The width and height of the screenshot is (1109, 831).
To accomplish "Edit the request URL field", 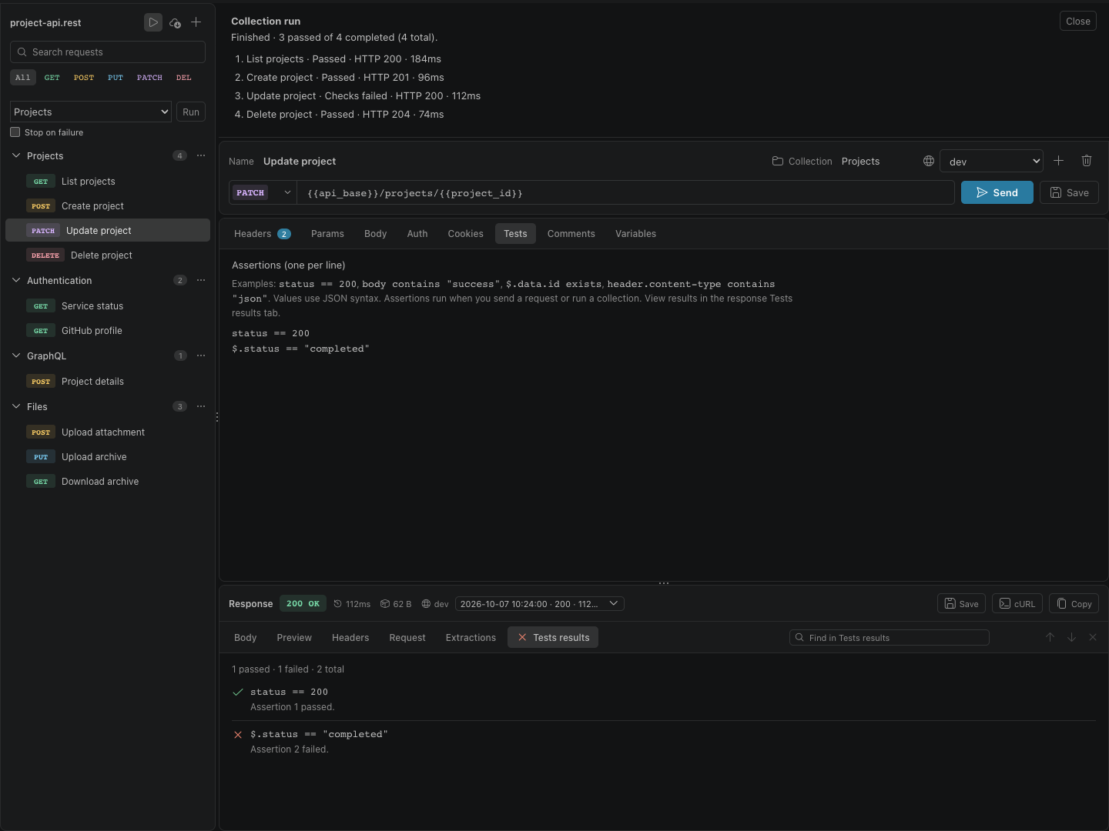I will point(625,192).
